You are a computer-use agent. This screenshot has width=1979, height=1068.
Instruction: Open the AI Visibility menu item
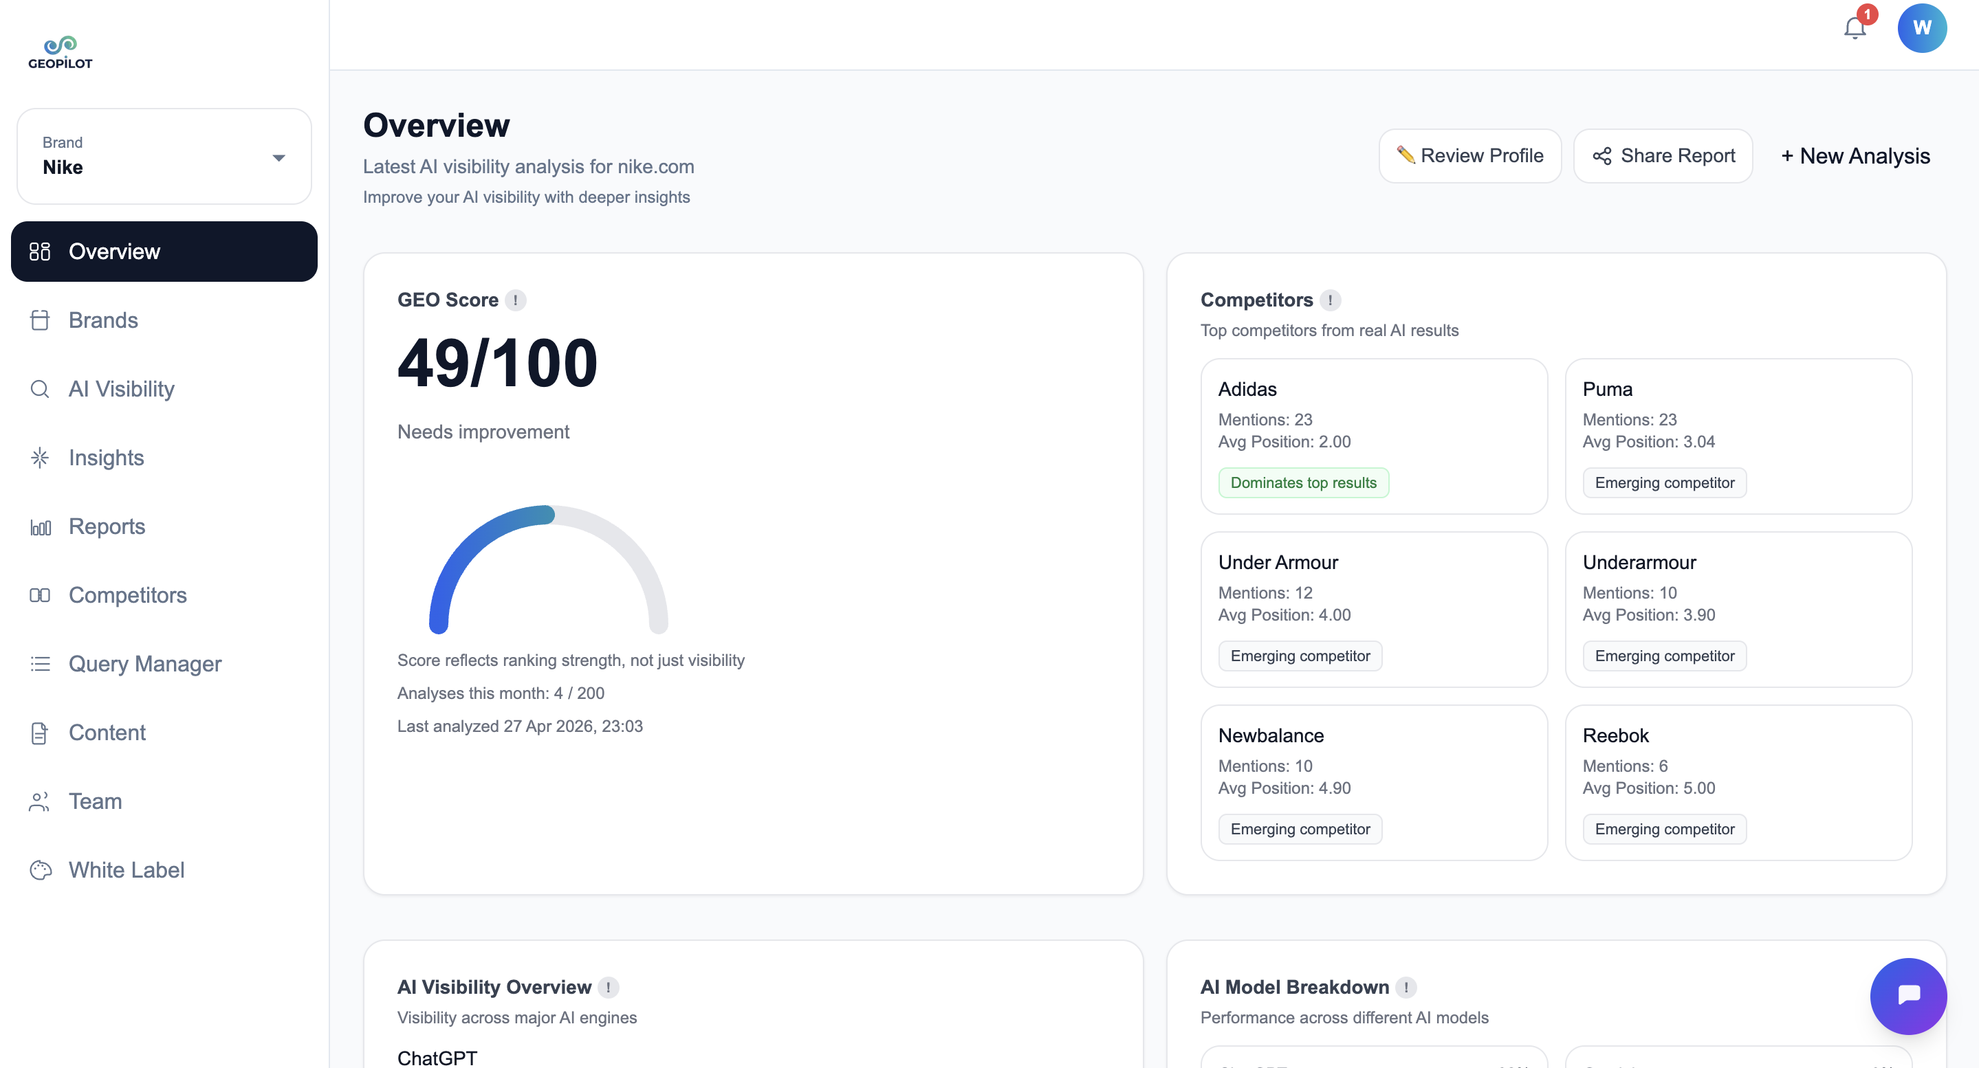click(x=164, y=388)
